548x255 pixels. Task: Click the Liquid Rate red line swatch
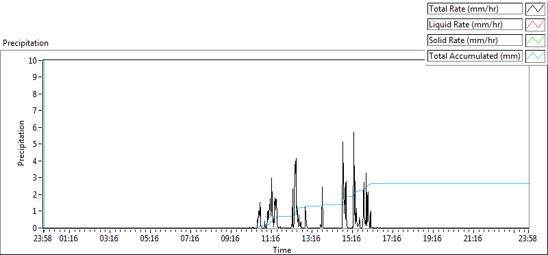(x=536, y=24)
